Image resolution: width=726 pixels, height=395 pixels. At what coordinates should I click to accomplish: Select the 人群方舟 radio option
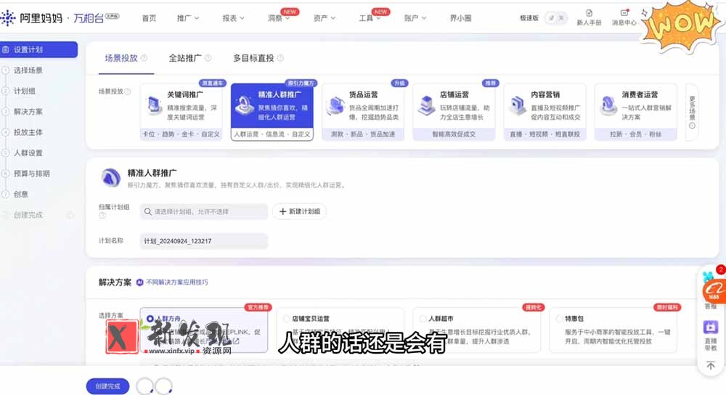pyautogui.click(x=150, y=319)
